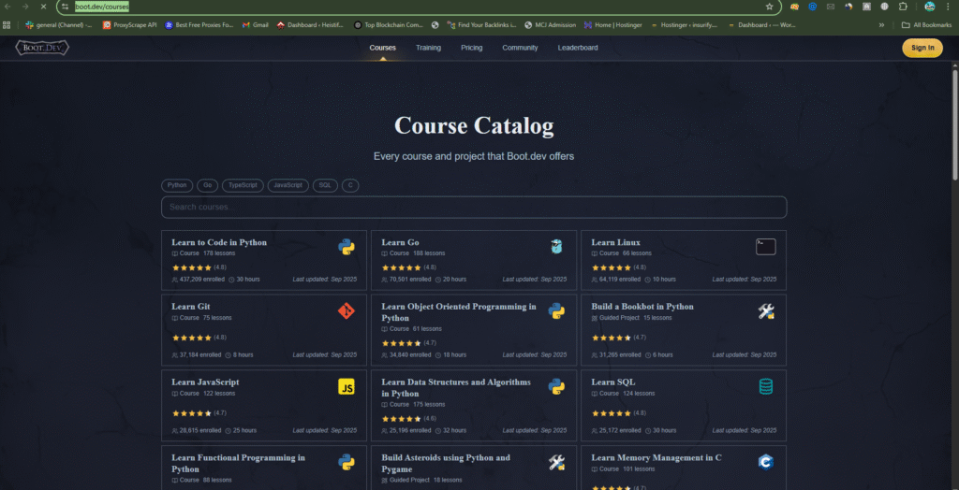The image size is (959, 490).
Task: Toggle the TypeScript filter tag
Action: point(243,185)
